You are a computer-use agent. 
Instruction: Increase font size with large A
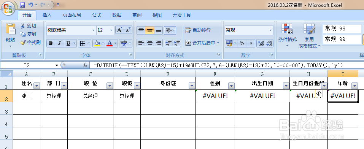click(x=119, y=30)
